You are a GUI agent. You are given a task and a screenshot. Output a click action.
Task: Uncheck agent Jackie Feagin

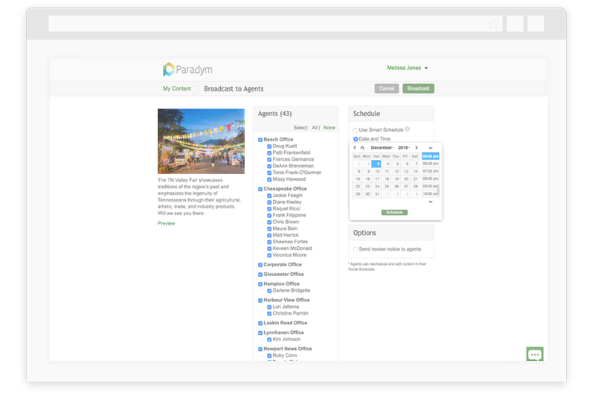click(x=269, y=196)
